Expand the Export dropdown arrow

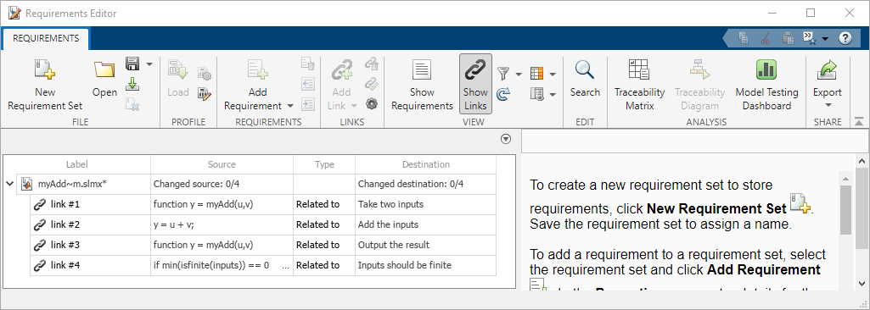(x=828, y=106)
